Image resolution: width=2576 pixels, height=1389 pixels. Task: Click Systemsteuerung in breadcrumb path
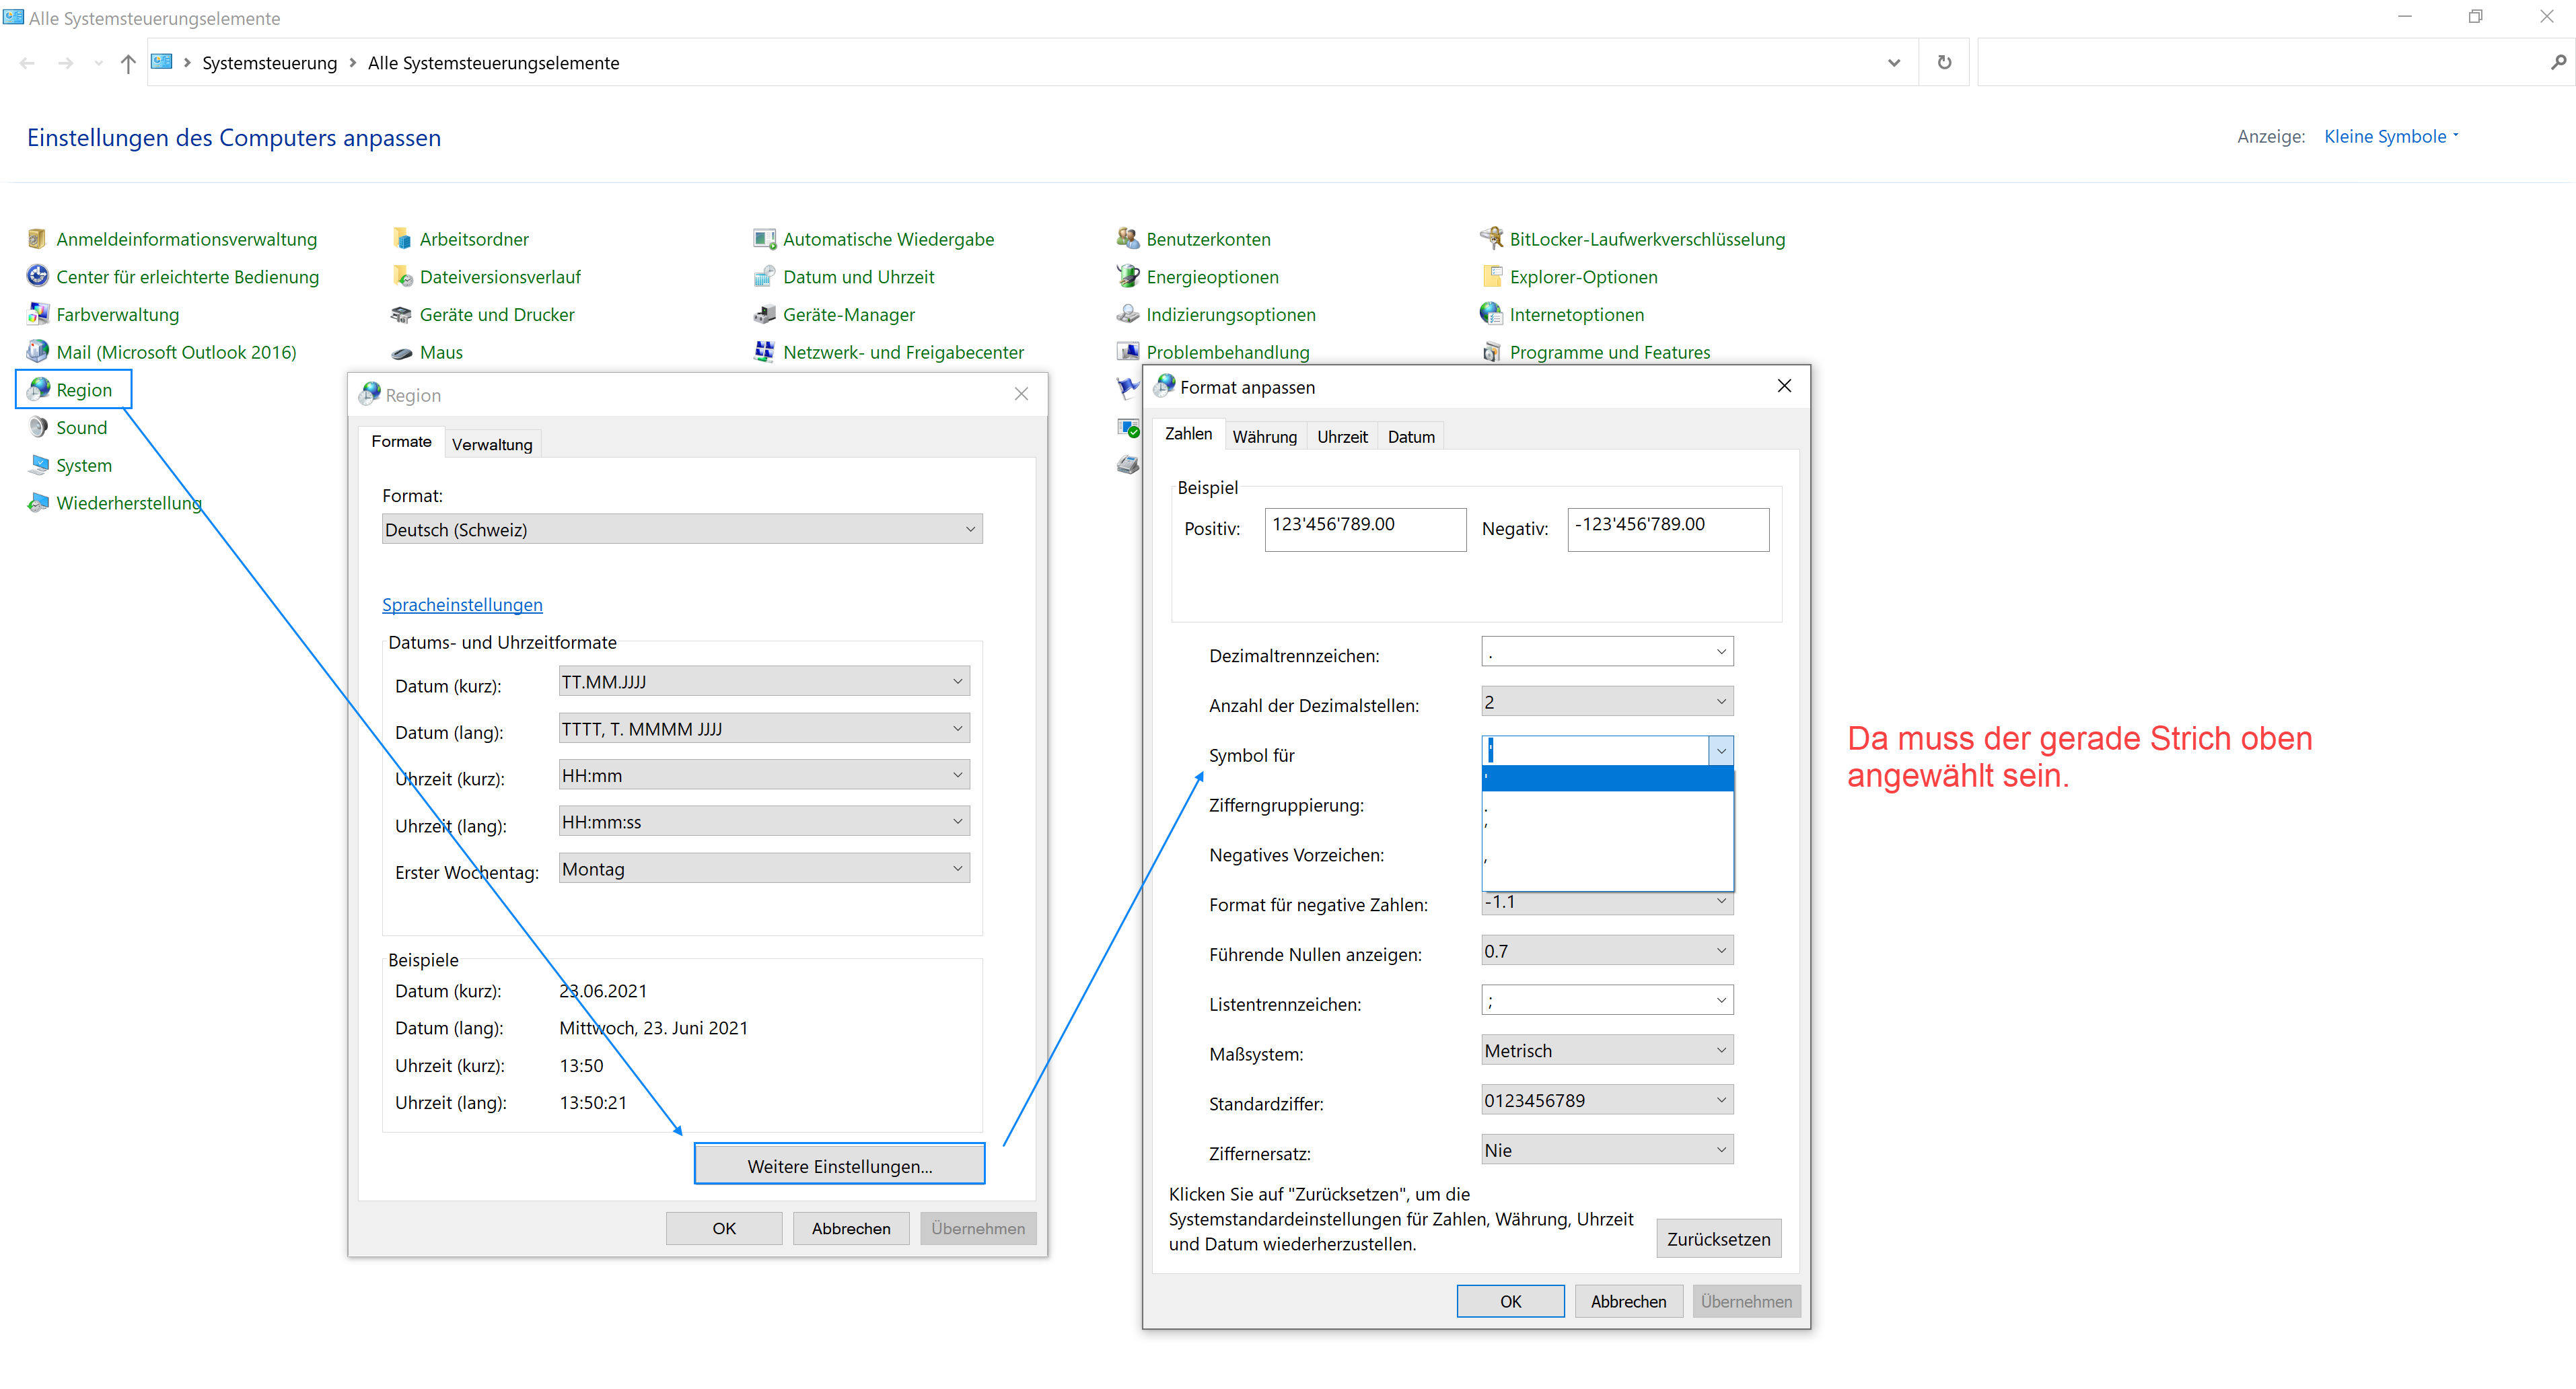pyautogui.click(x=269, y=63)
